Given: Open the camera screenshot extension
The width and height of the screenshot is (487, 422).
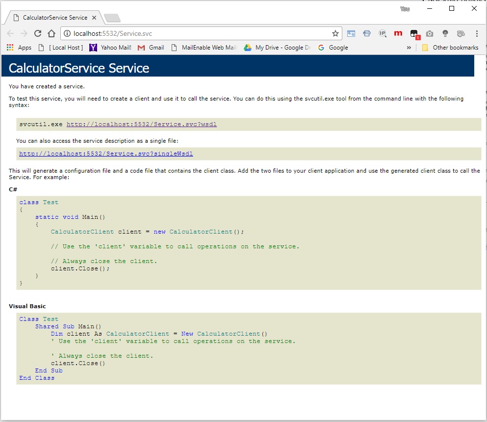Looking at the screenshot, I should [x=430, y=33].
